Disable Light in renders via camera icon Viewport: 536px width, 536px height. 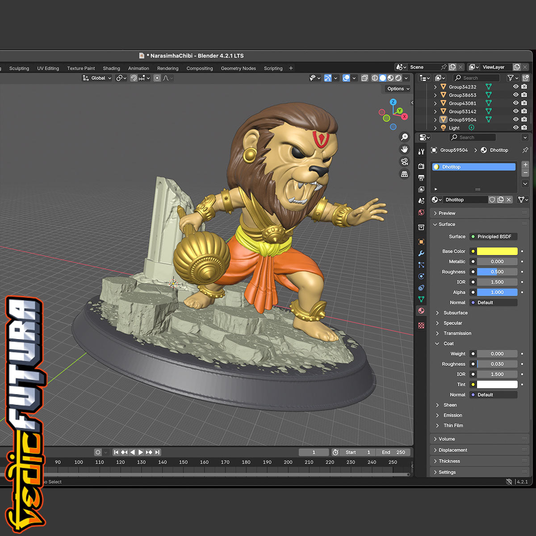click(x=524, y=128)
